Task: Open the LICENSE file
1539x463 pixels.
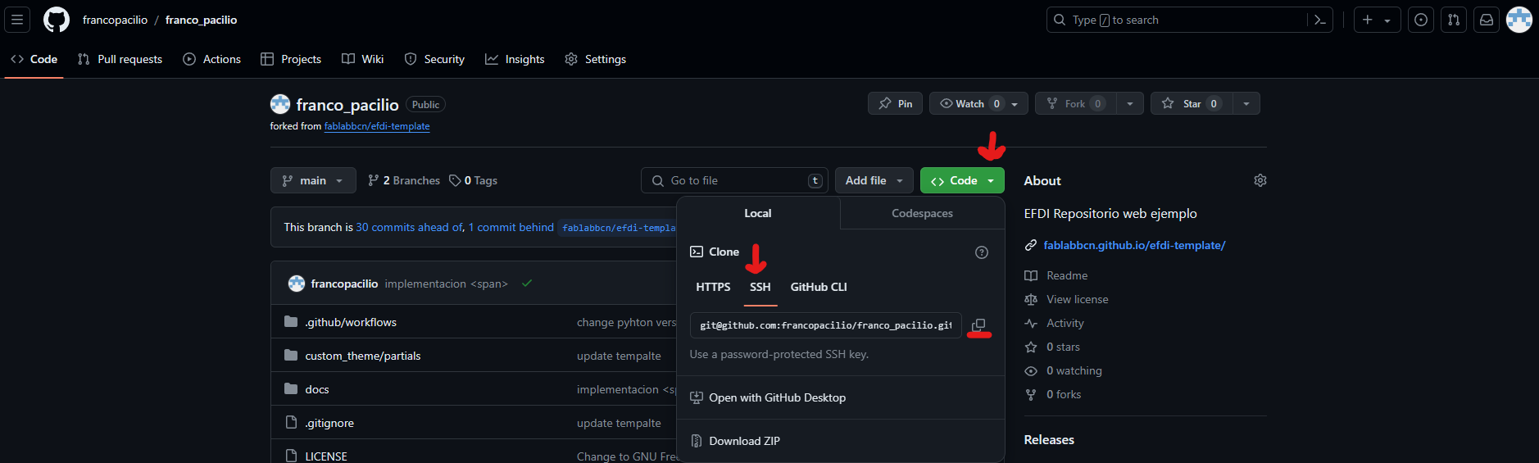Action: coord(326,456)
